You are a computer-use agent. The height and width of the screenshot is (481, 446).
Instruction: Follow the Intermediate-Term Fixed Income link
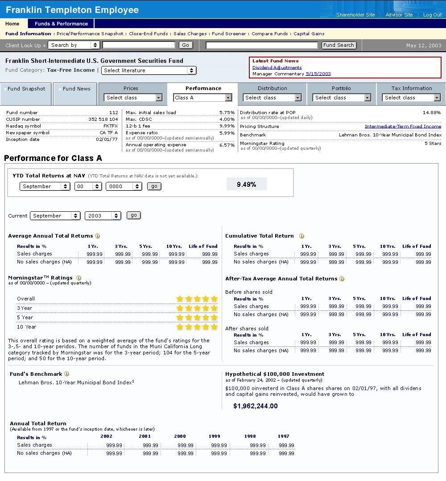(403, 127)
